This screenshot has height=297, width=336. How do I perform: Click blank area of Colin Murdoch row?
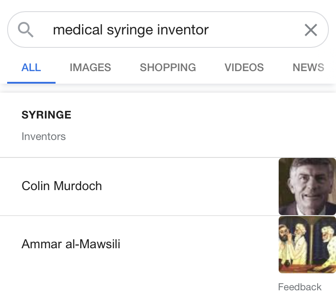click(x=189, y=187)
